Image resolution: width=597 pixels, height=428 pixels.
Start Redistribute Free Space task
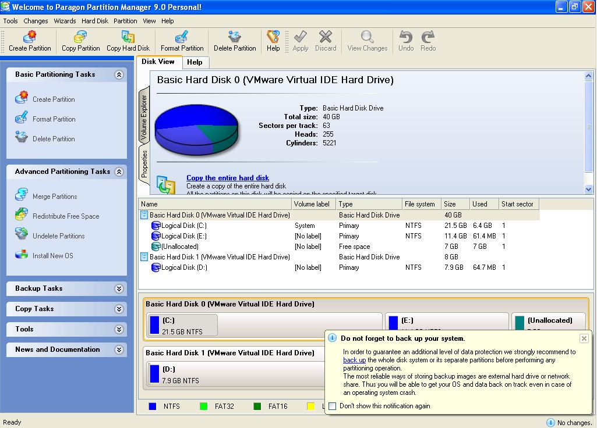[x=66, y=216]
